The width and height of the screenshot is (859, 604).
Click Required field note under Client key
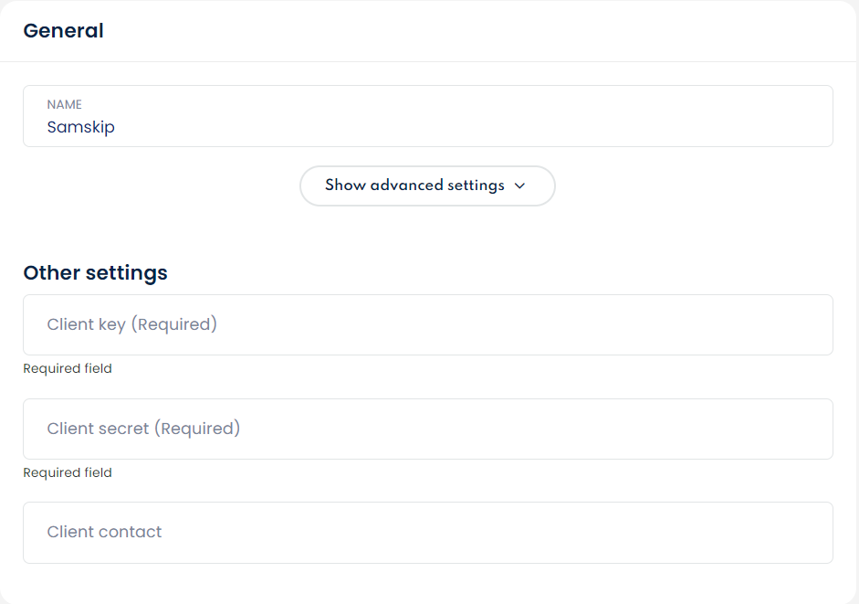click(x=68, y=369)
